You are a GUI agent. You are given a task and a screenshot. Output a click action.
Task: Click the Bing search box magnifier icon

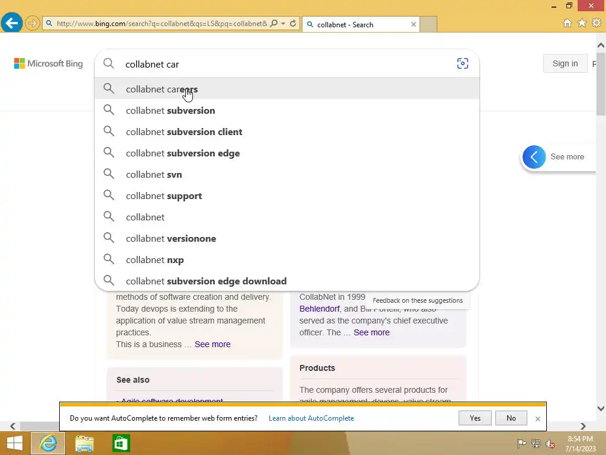pyautogui.click(x=109, y=63)
